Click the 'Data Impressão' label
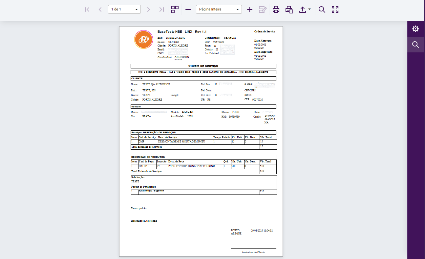This screenshot has height=259, width=425. pos(263,52)
